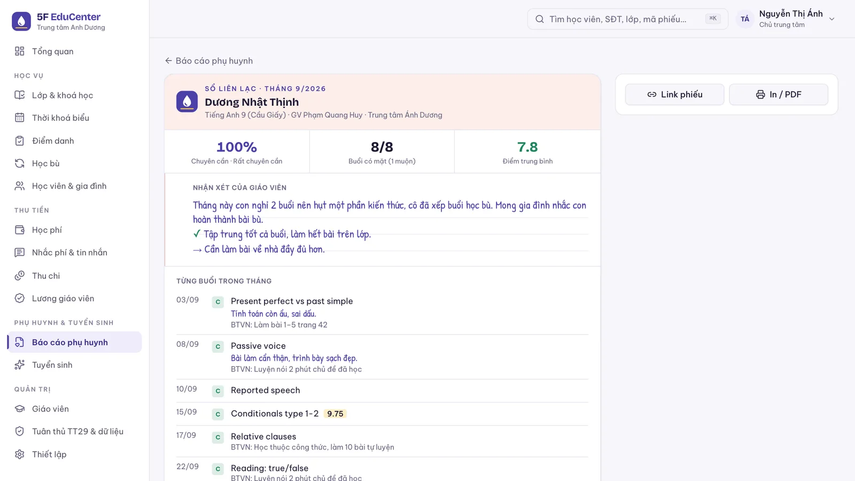
Task: Click the attendance badge C for Reported speech
Action: tap(218, 391)
